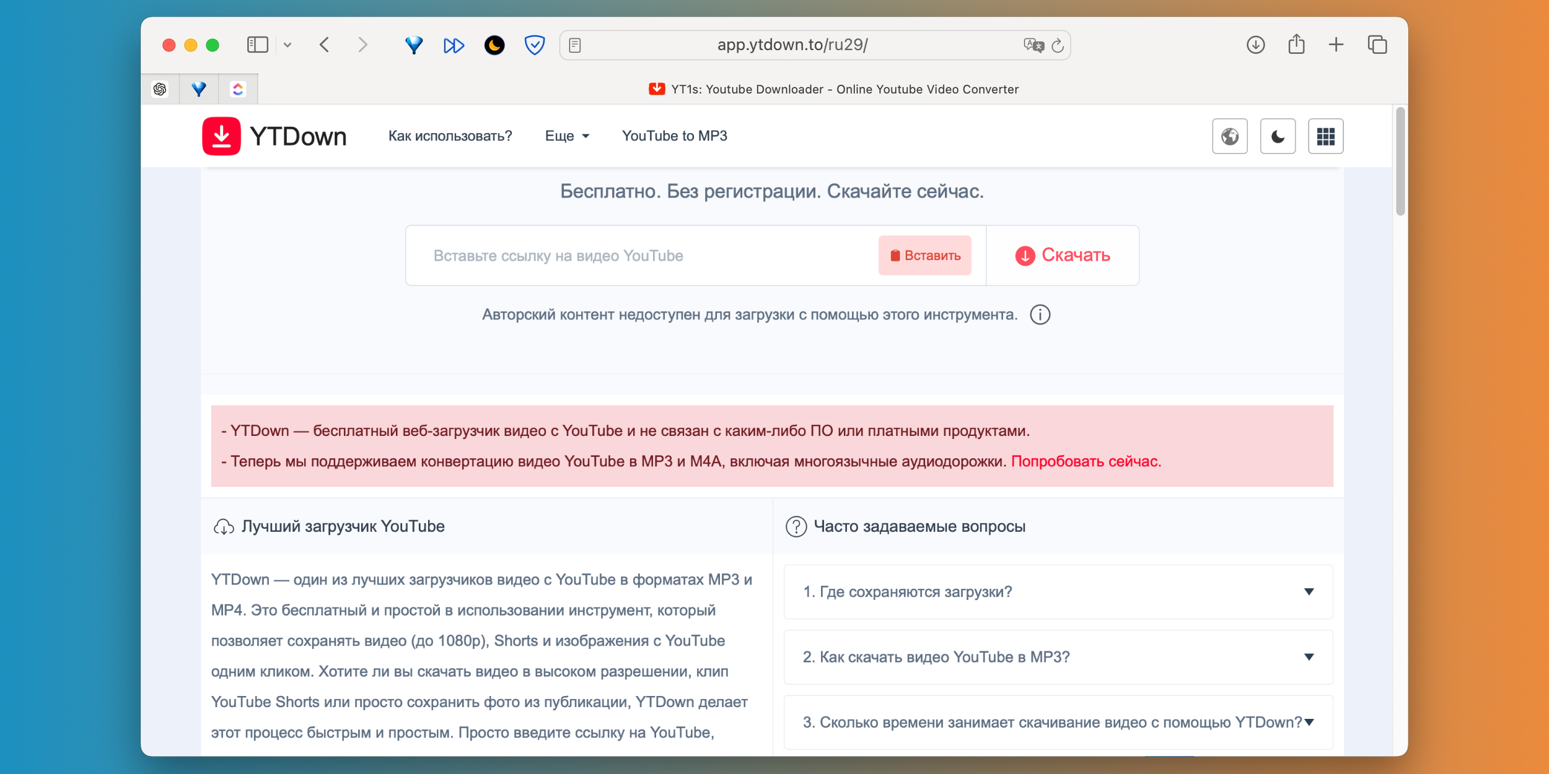Expand Как скачать видео YouTube в MP3?
1549x774 pixels.
point(1058,657)
